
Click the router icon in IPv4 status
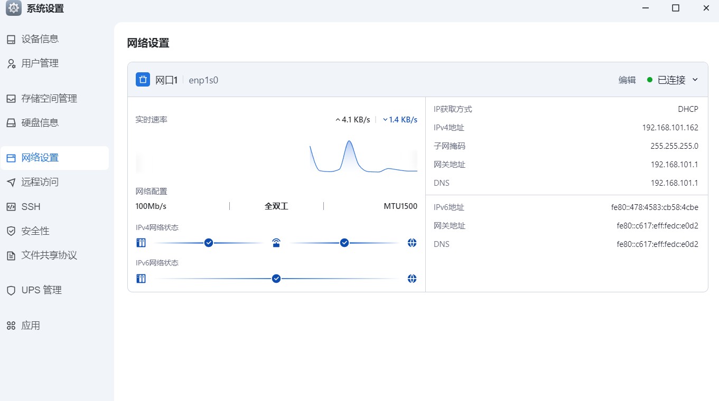click(x=276, y=243)
